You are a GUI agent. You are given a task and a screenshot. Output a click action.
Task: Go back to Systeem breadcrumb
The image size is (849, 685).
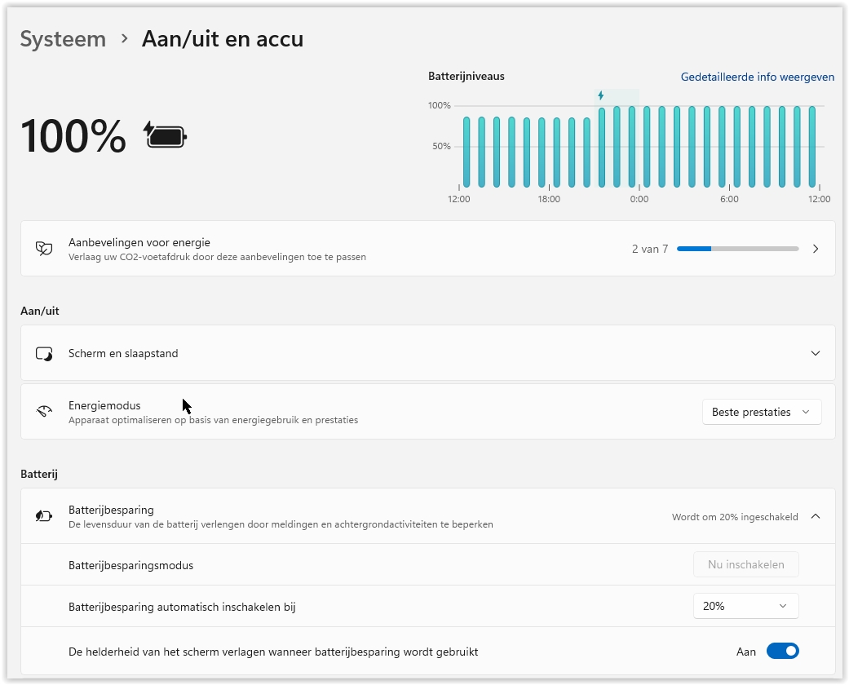(63, 38)
